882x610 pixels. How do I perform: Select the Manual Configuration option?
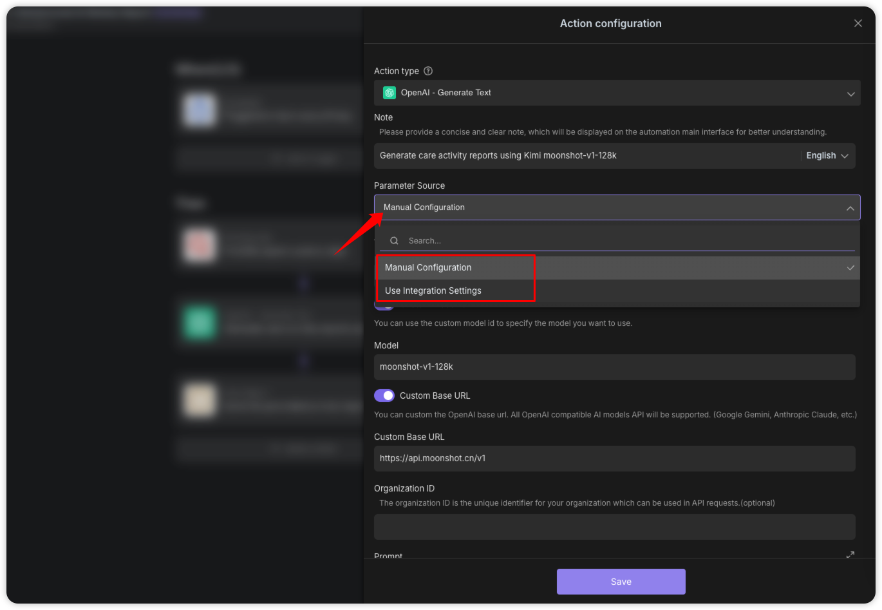tap(617, 268)
